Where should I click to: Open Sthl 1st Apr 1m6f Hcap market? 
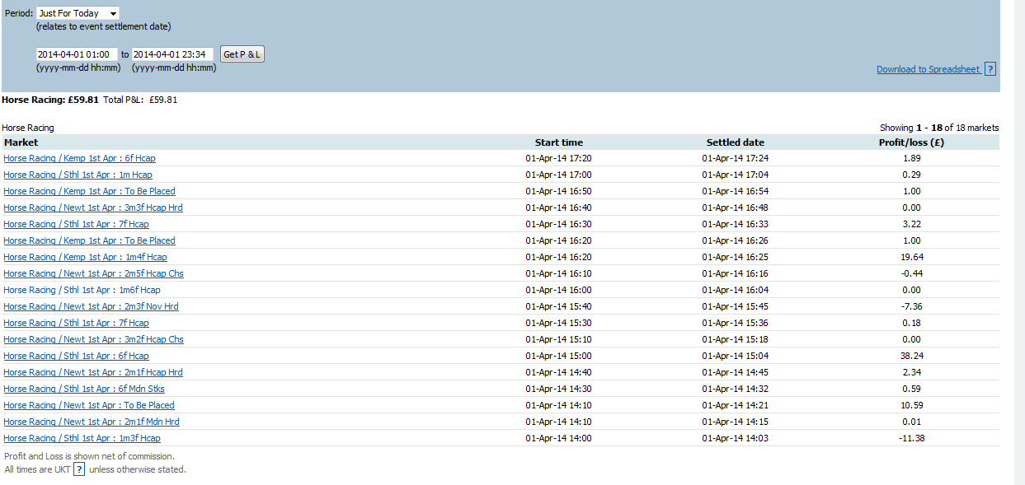[82, 290]
